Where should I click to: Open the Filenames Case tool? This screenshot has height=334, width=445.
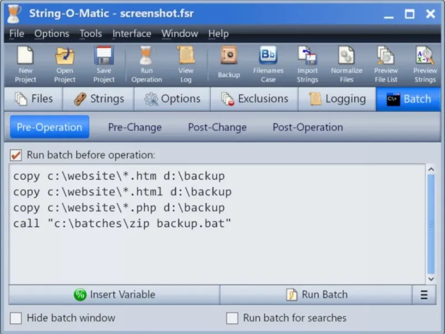click(268, 65)
